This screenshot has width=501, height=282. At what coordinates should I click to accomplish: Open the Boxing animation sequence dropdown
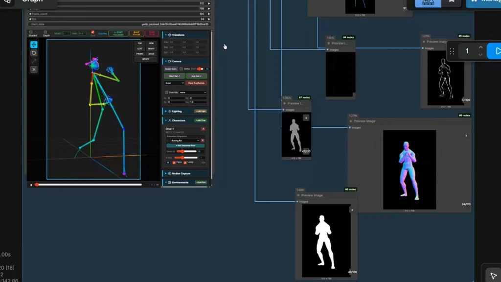point(185,141)
